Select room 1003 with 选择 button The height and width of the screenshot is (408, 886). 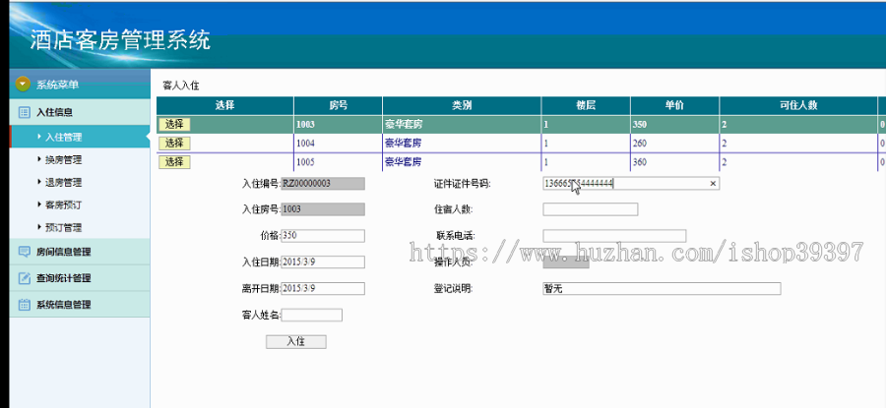(174, 124)
